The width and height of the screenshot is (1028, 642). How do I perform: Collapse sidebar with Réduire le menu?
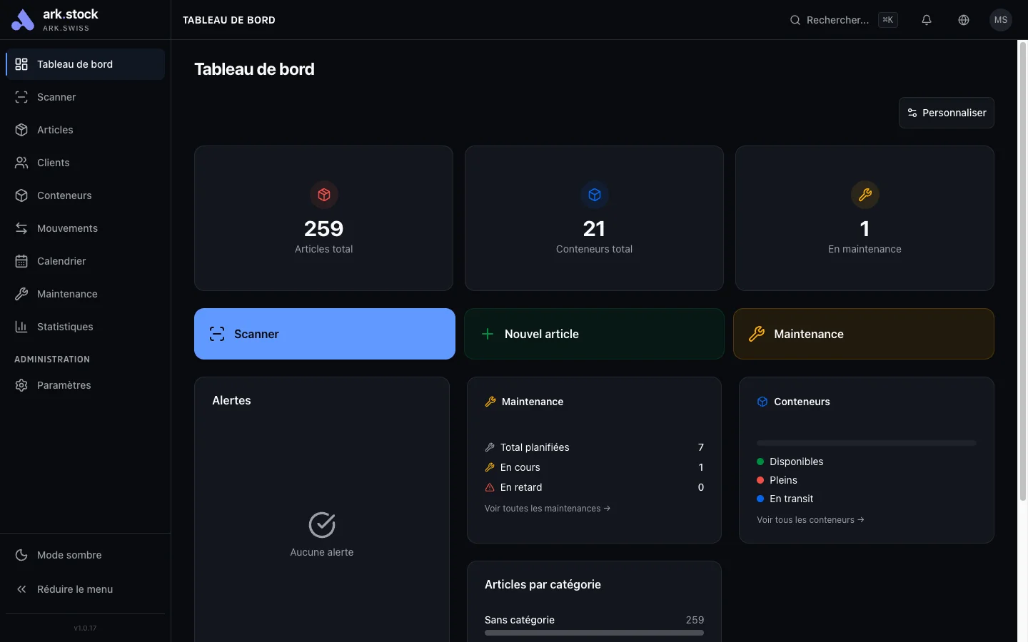[74, 589]
